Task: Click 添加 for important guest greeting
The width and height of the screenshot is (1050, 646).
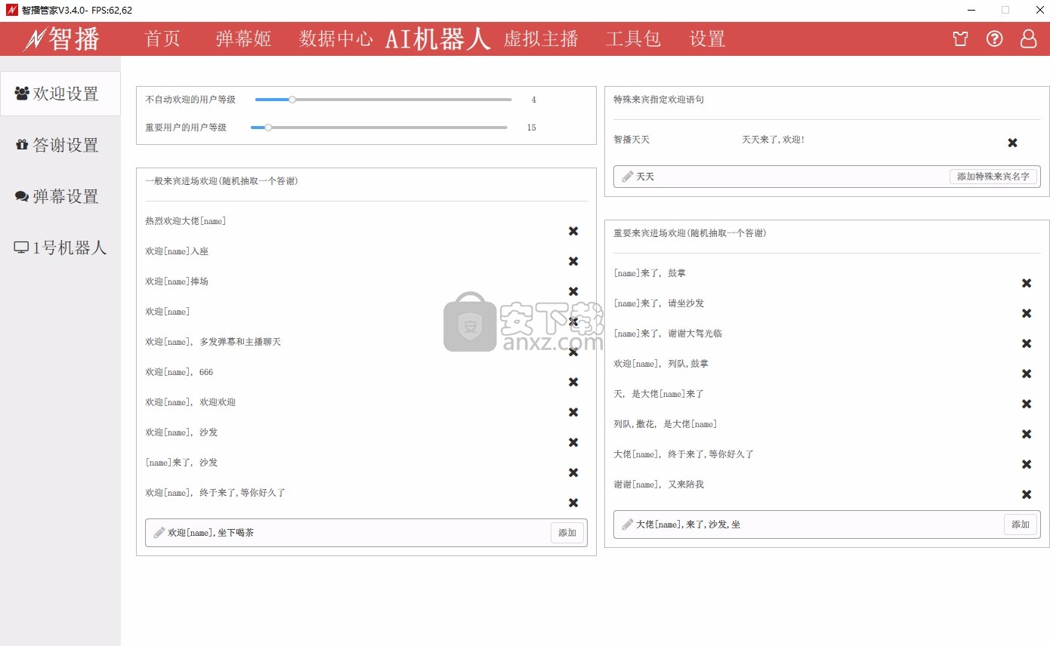Action: (1021, 524)
